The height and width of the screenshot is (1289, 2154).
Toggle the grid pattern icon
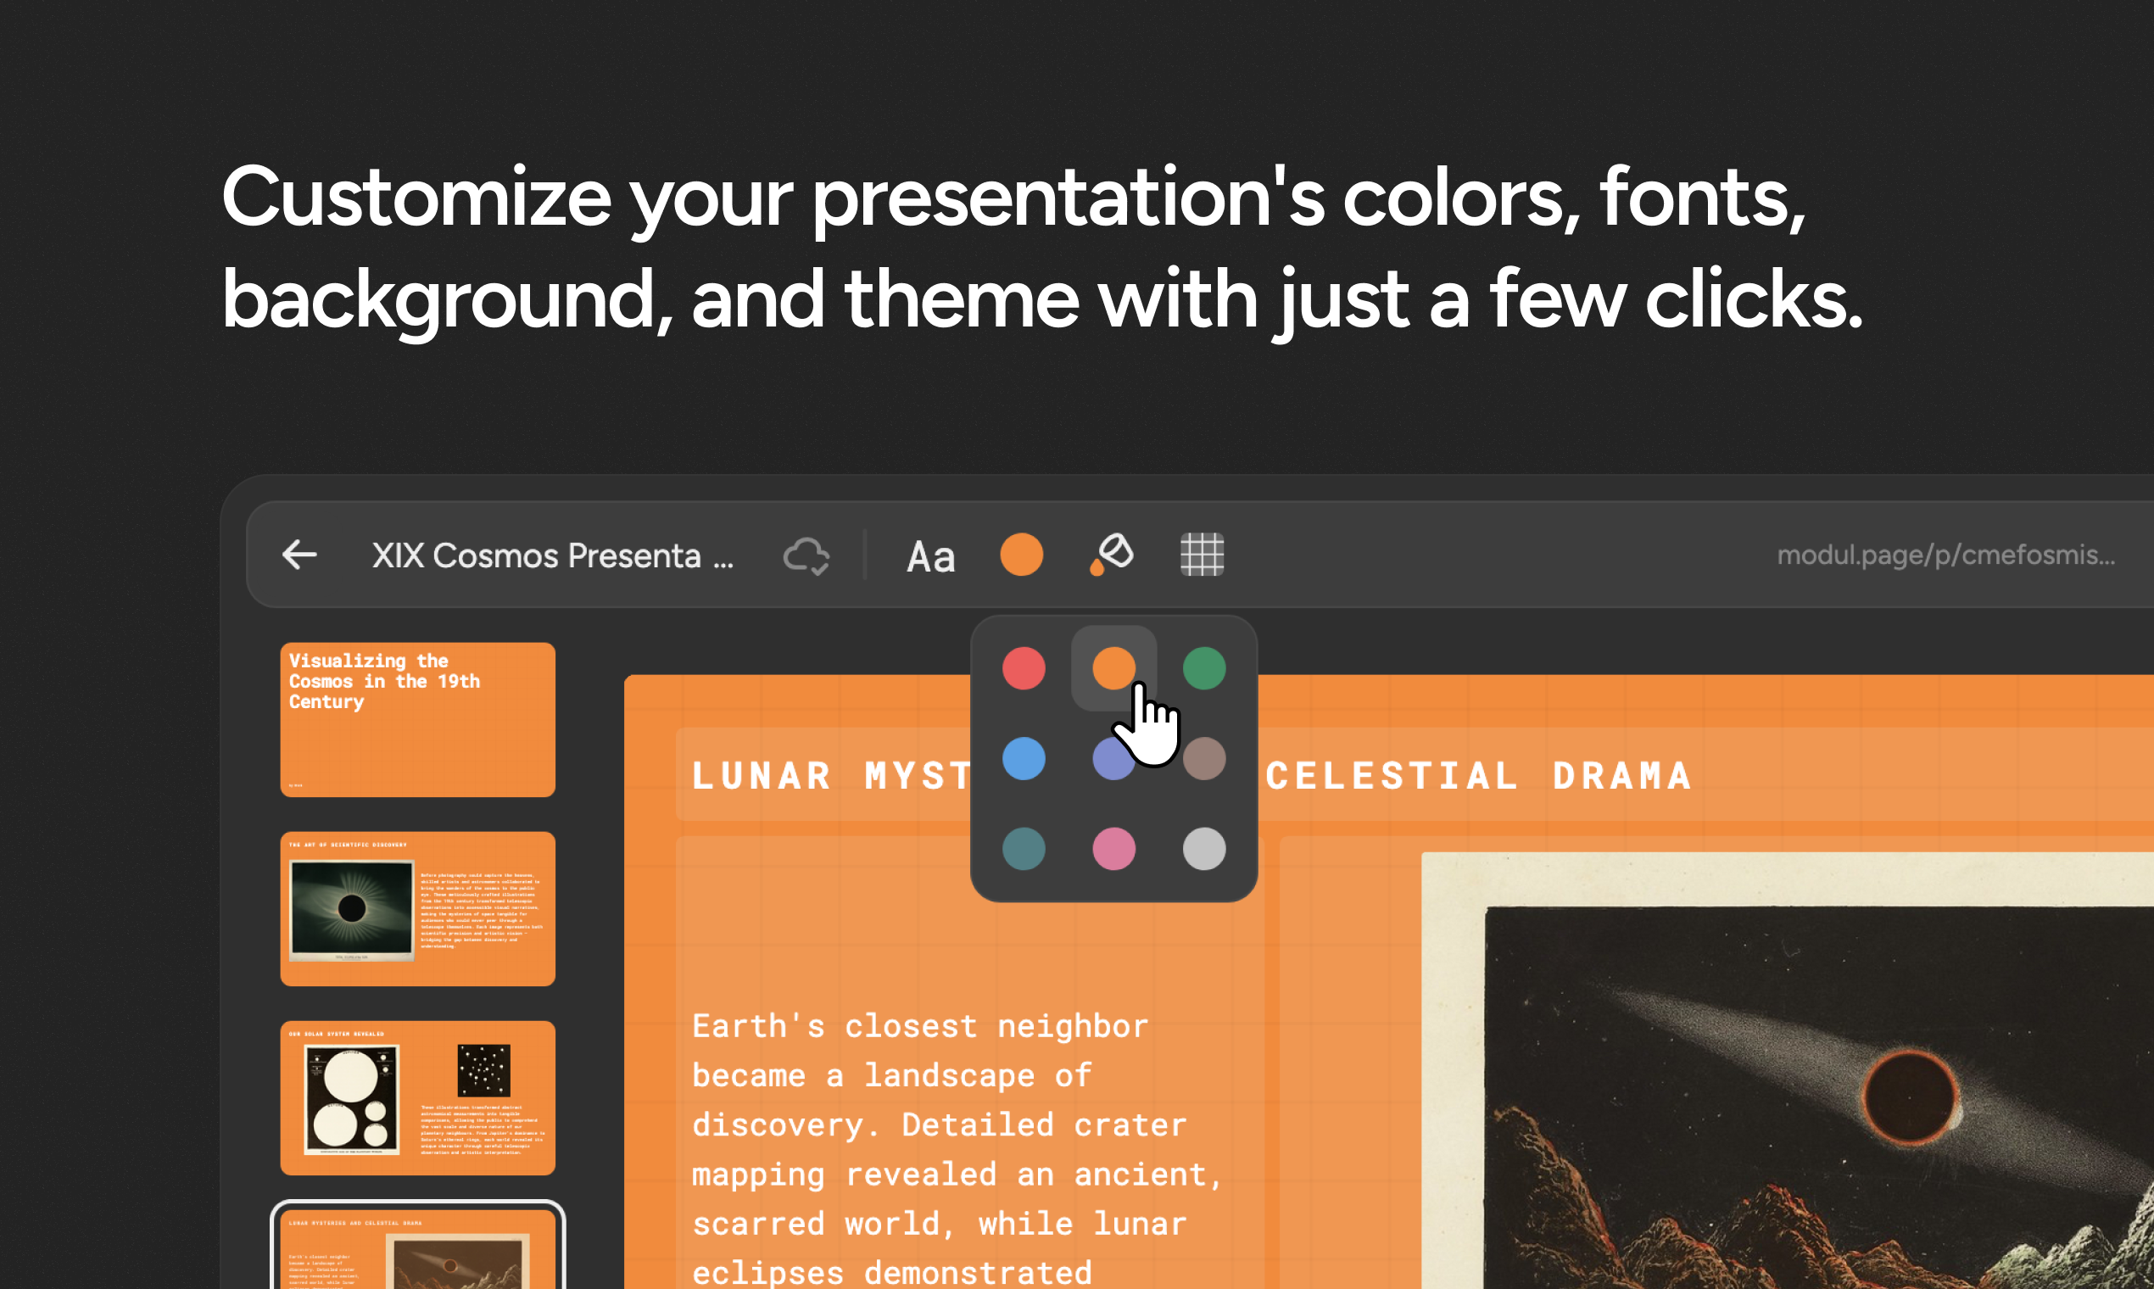point(1201,555)
